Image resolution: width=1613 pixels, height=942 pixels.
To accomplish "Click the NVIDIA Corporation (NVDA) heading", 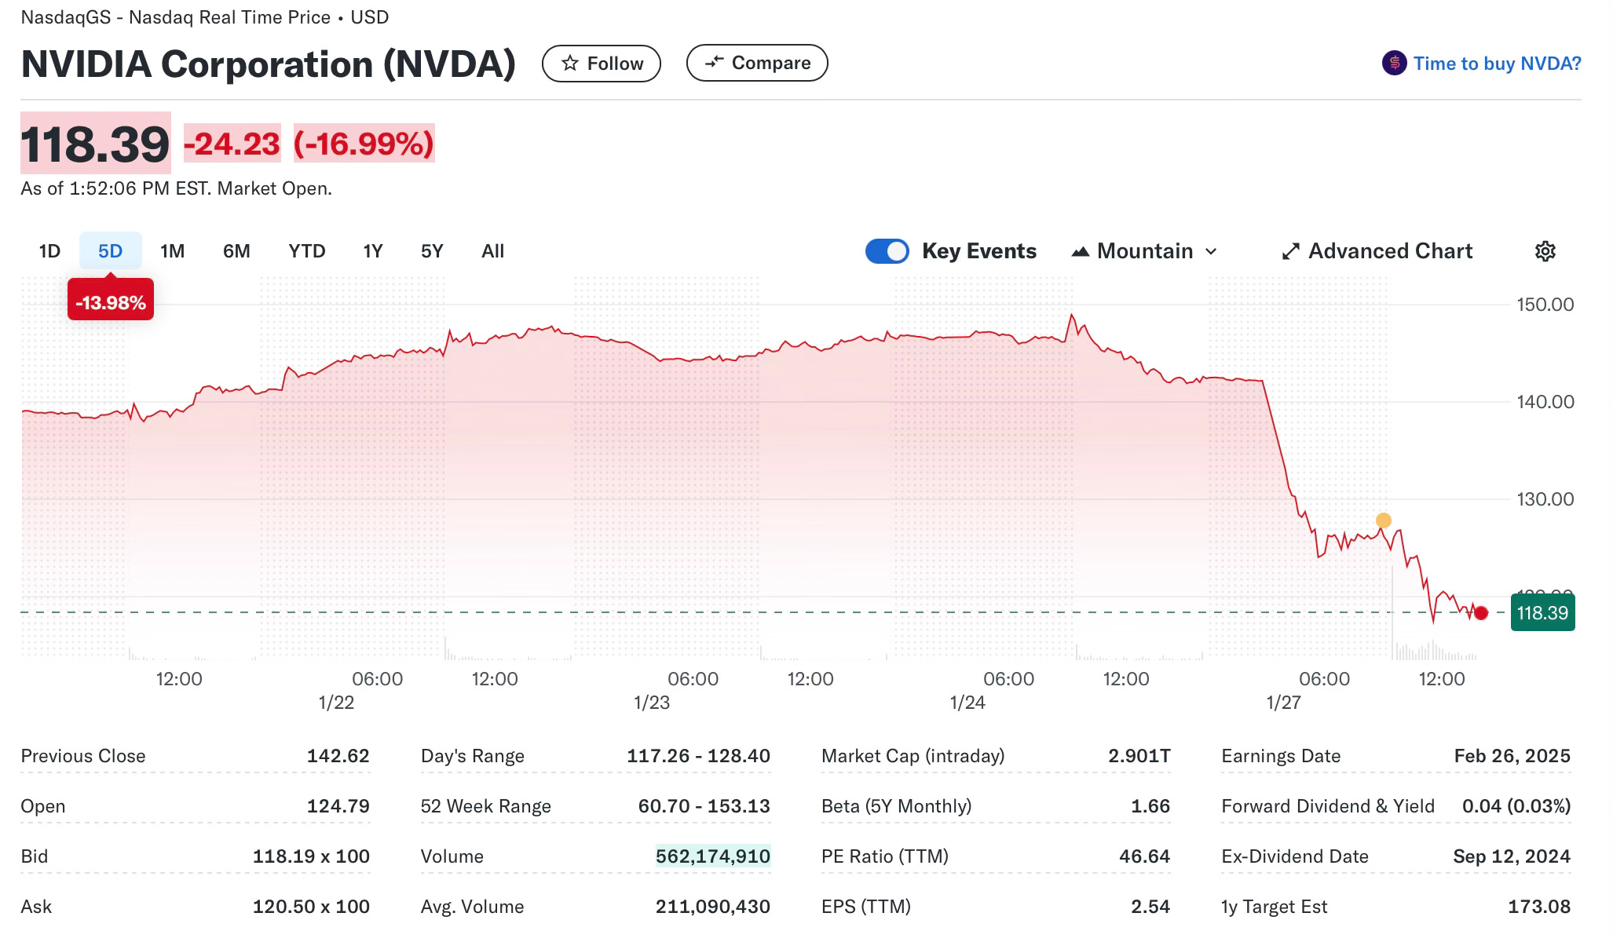I will (269, 64).
